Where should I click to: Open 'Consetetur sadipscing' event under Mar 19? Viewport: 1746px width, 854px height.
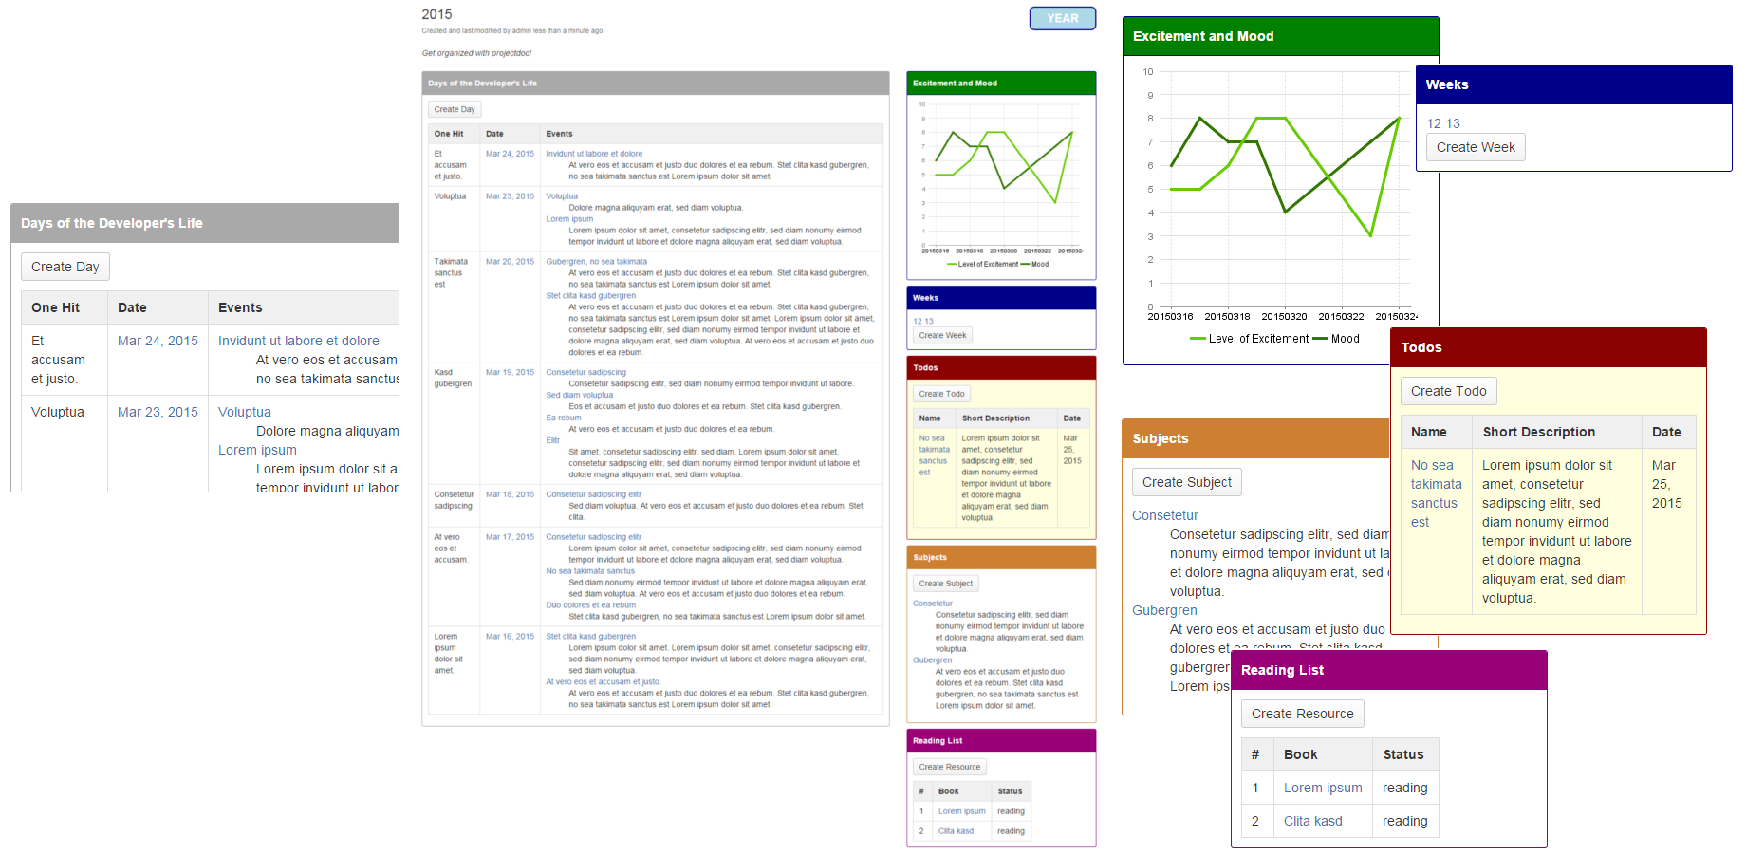click(586, 372)
